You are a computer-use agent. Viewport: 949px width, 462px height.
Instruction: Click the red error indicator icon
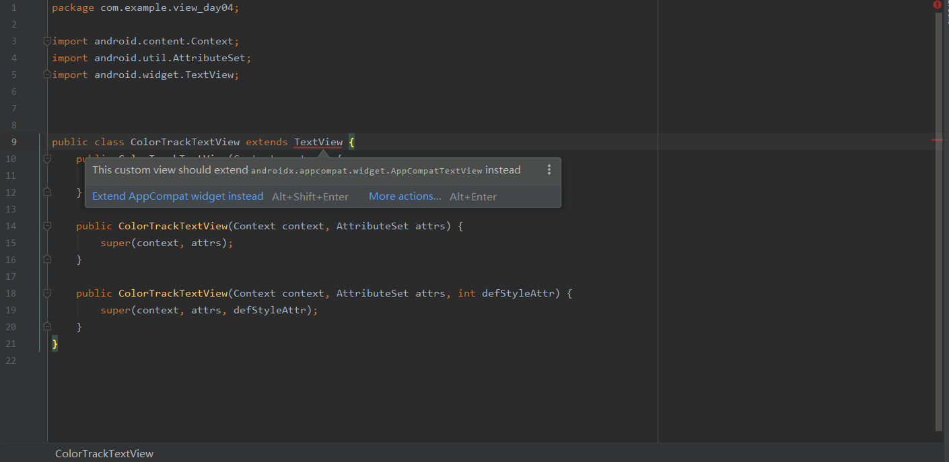tap(937, 5)
